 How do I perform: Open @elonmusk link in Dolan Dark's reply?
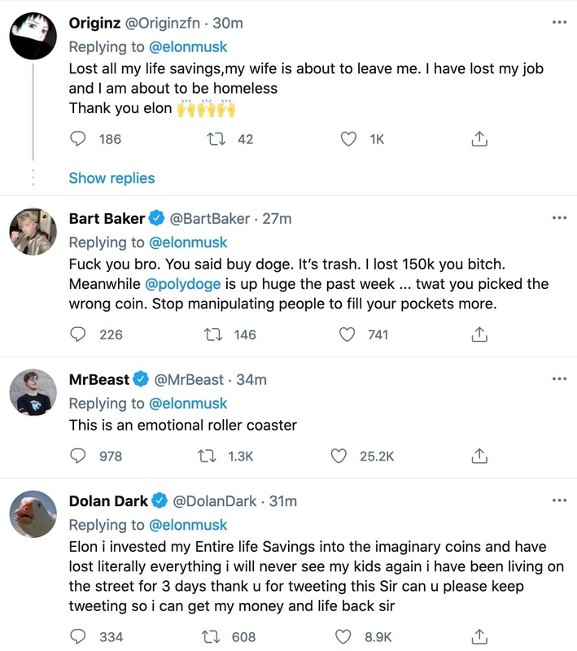[x=190, y=525]
